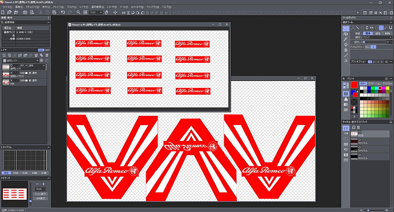The width and height of the screenshot is (394, 212).
Task: Select the hand pan tool in toolbar
Action: [x=105, y=12]
